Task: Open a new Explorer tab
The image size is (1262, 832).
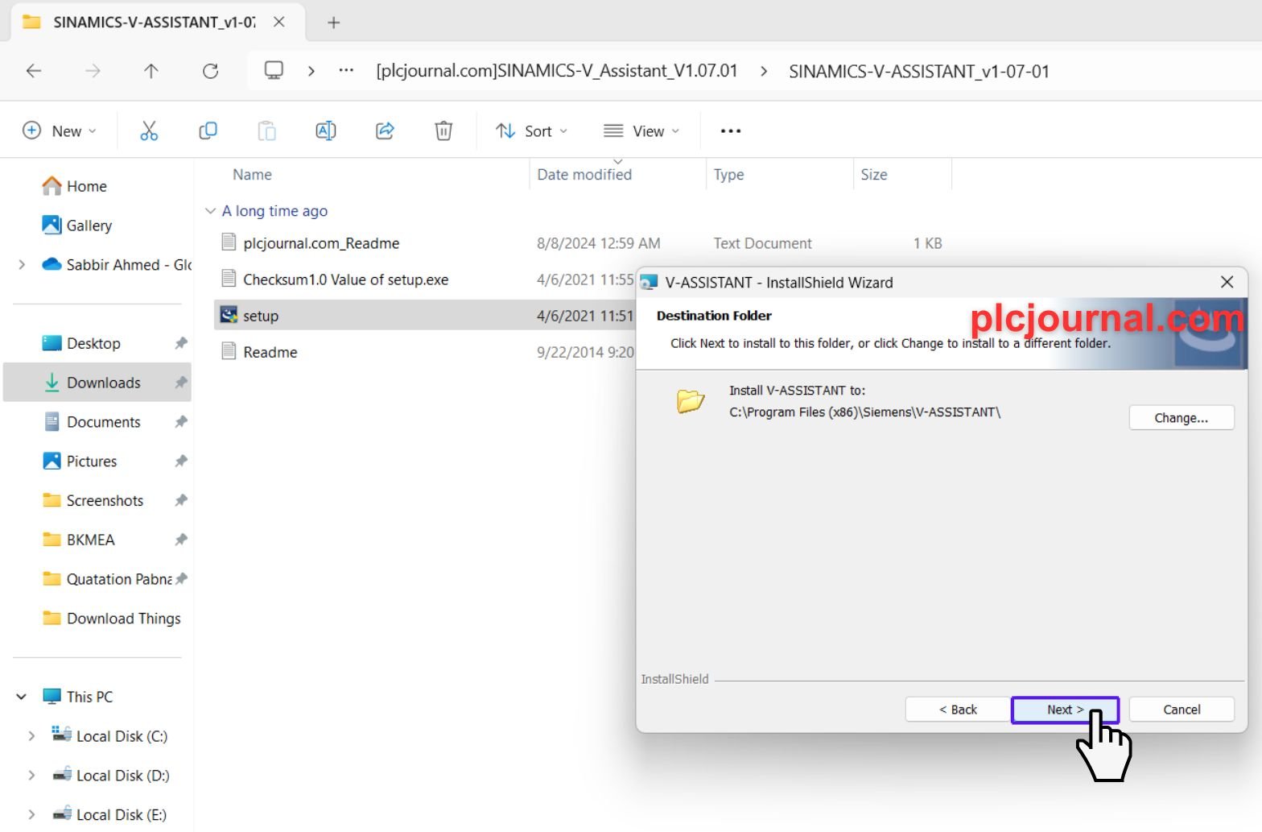Action: click(333, 23)
